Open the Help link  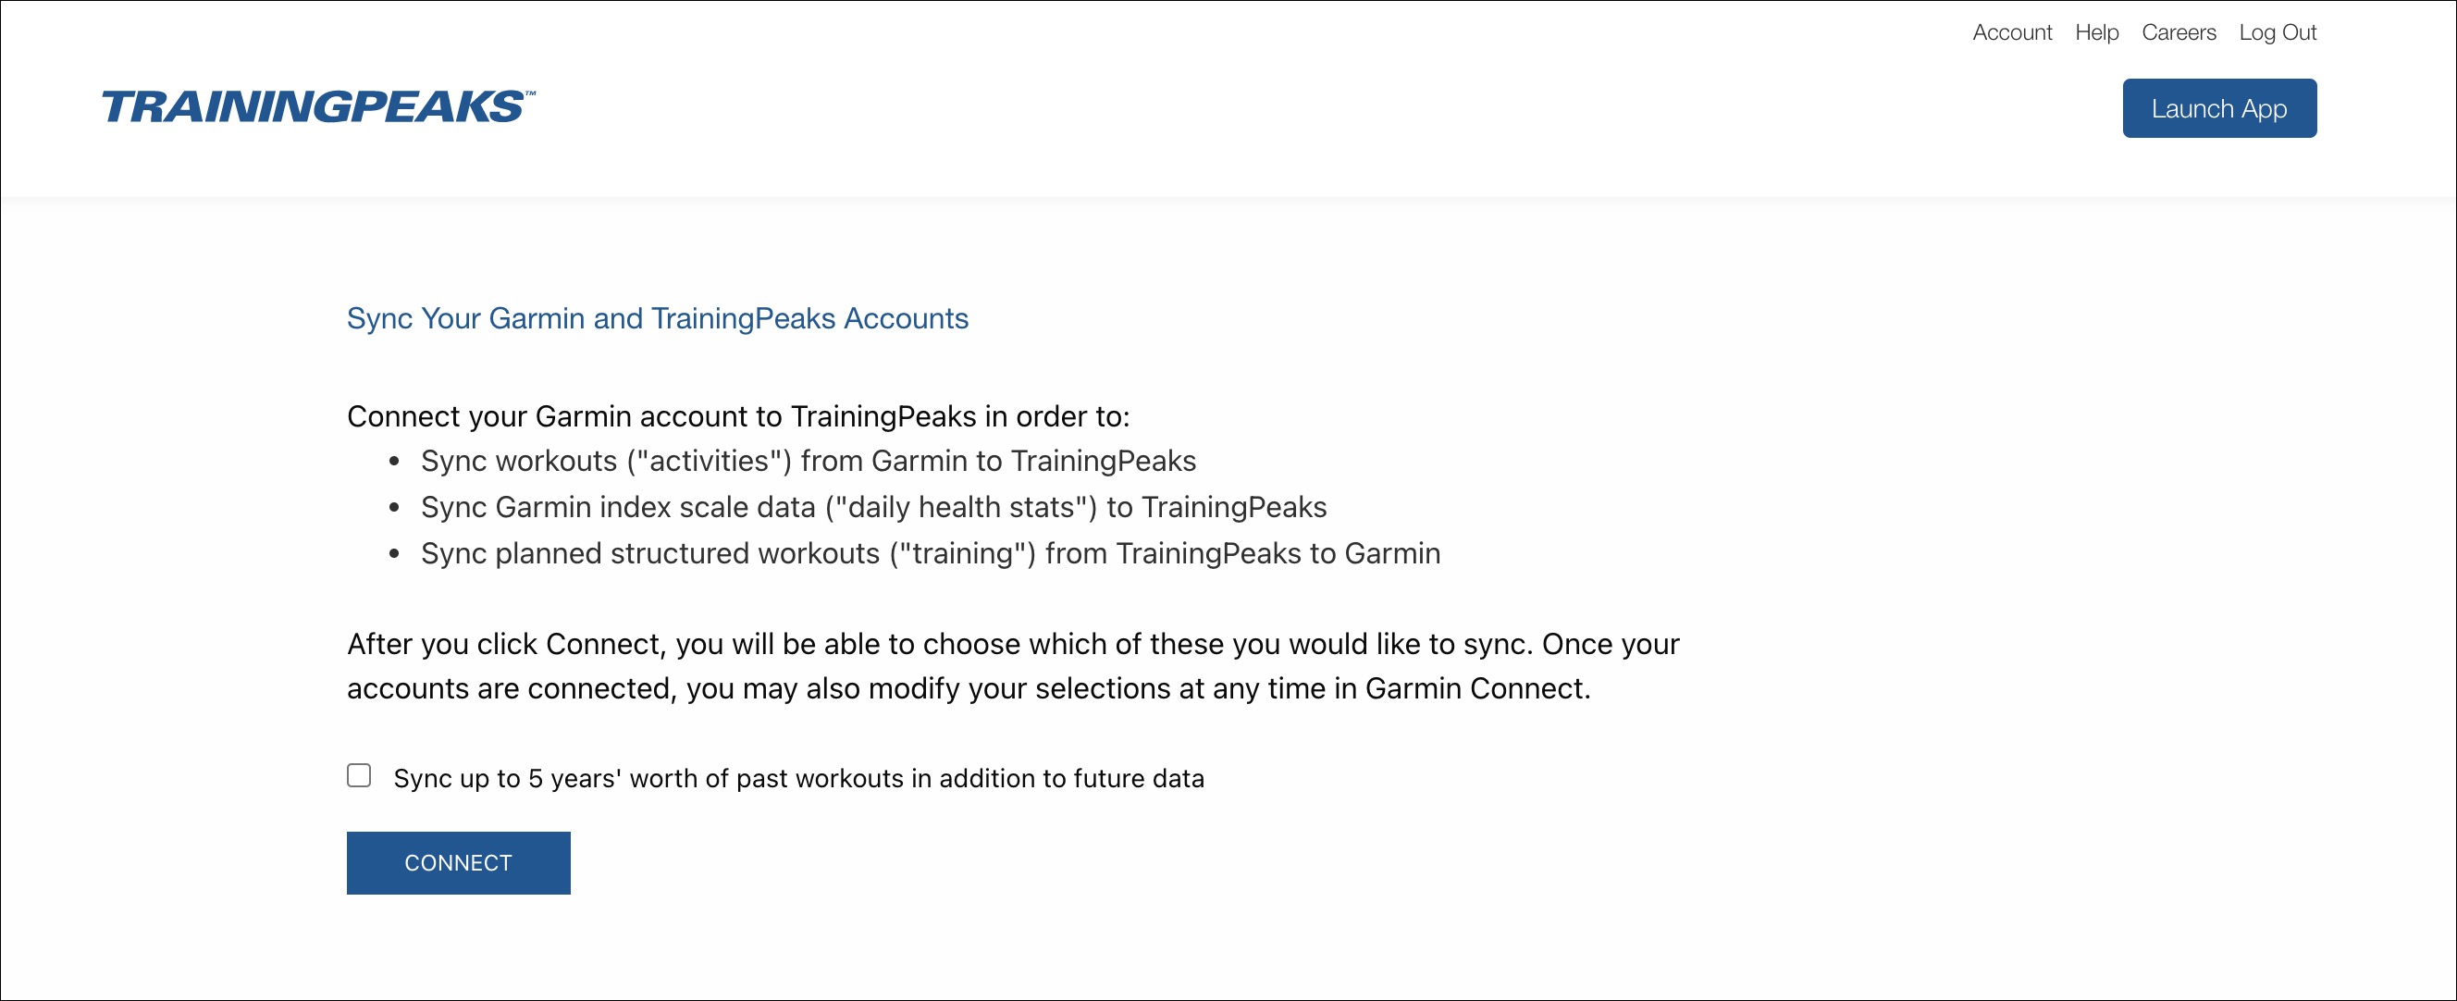coord(2096,32)
